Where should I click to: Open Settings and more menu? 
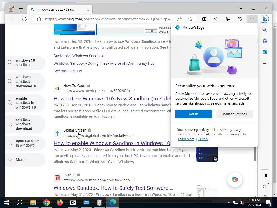252,19
